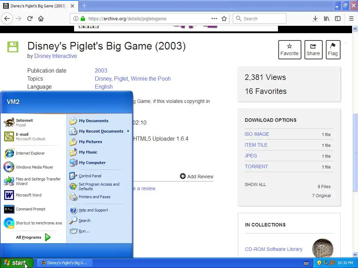Expand My Recent Documents submenu

click(100, 131)
